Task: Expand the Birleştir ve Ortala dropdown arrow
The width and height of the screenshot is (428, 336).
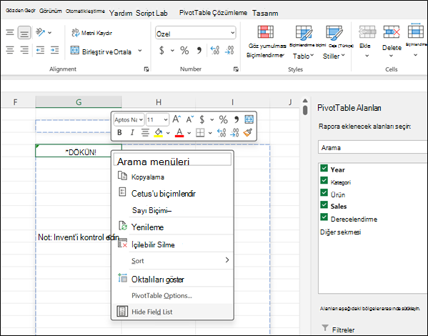Action: (x=140, y=51)
